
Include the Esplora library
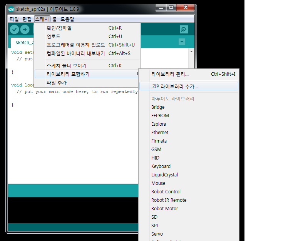(x=189, y=124)
